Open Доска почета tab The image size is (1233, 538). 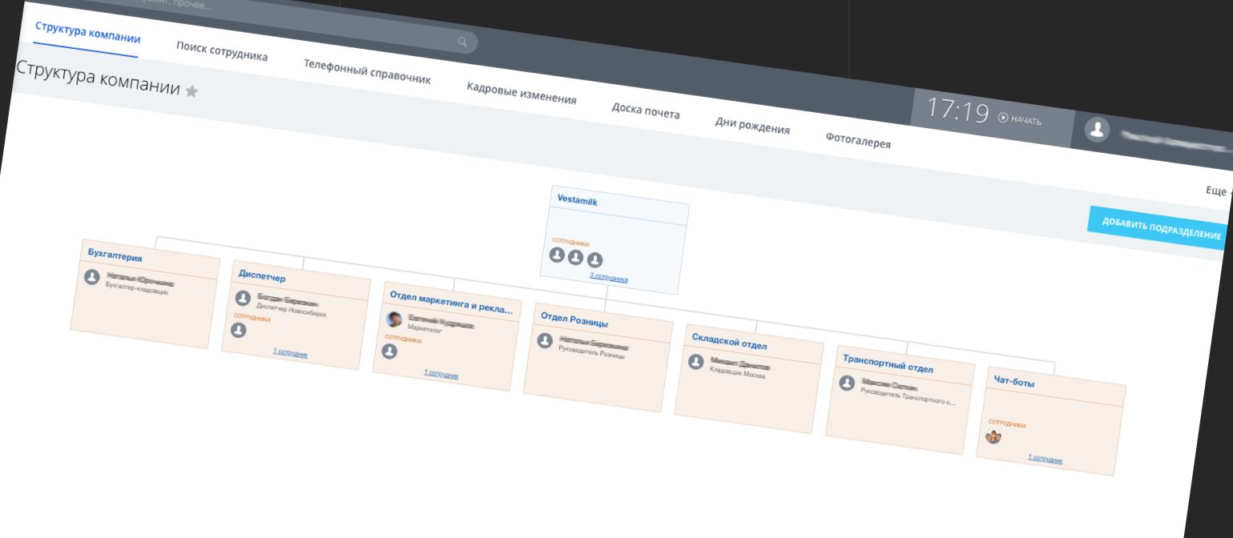click(646, 110)
